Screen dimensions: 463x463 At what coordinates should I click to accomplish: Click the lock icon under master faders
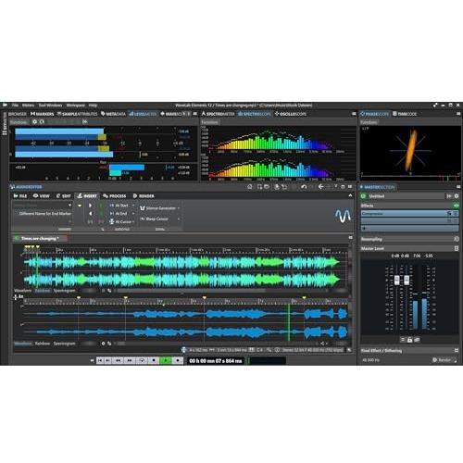pos(409,340)
